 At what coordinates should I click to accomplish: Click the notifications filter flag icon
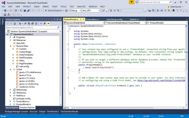pyautogui.click(x=131, y=2)
